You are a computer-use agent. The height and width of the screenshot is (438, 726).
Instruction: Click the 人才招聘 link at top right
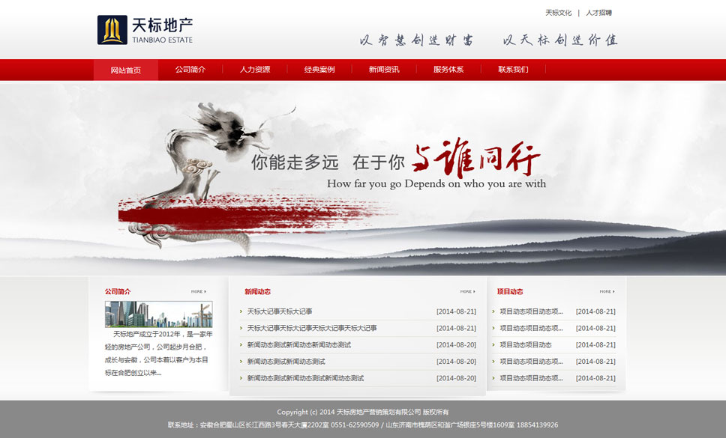coord(599,13)
